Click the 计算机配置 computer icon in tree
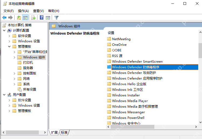The height and width of the screenshot is (139, 202). pos(9,31)
